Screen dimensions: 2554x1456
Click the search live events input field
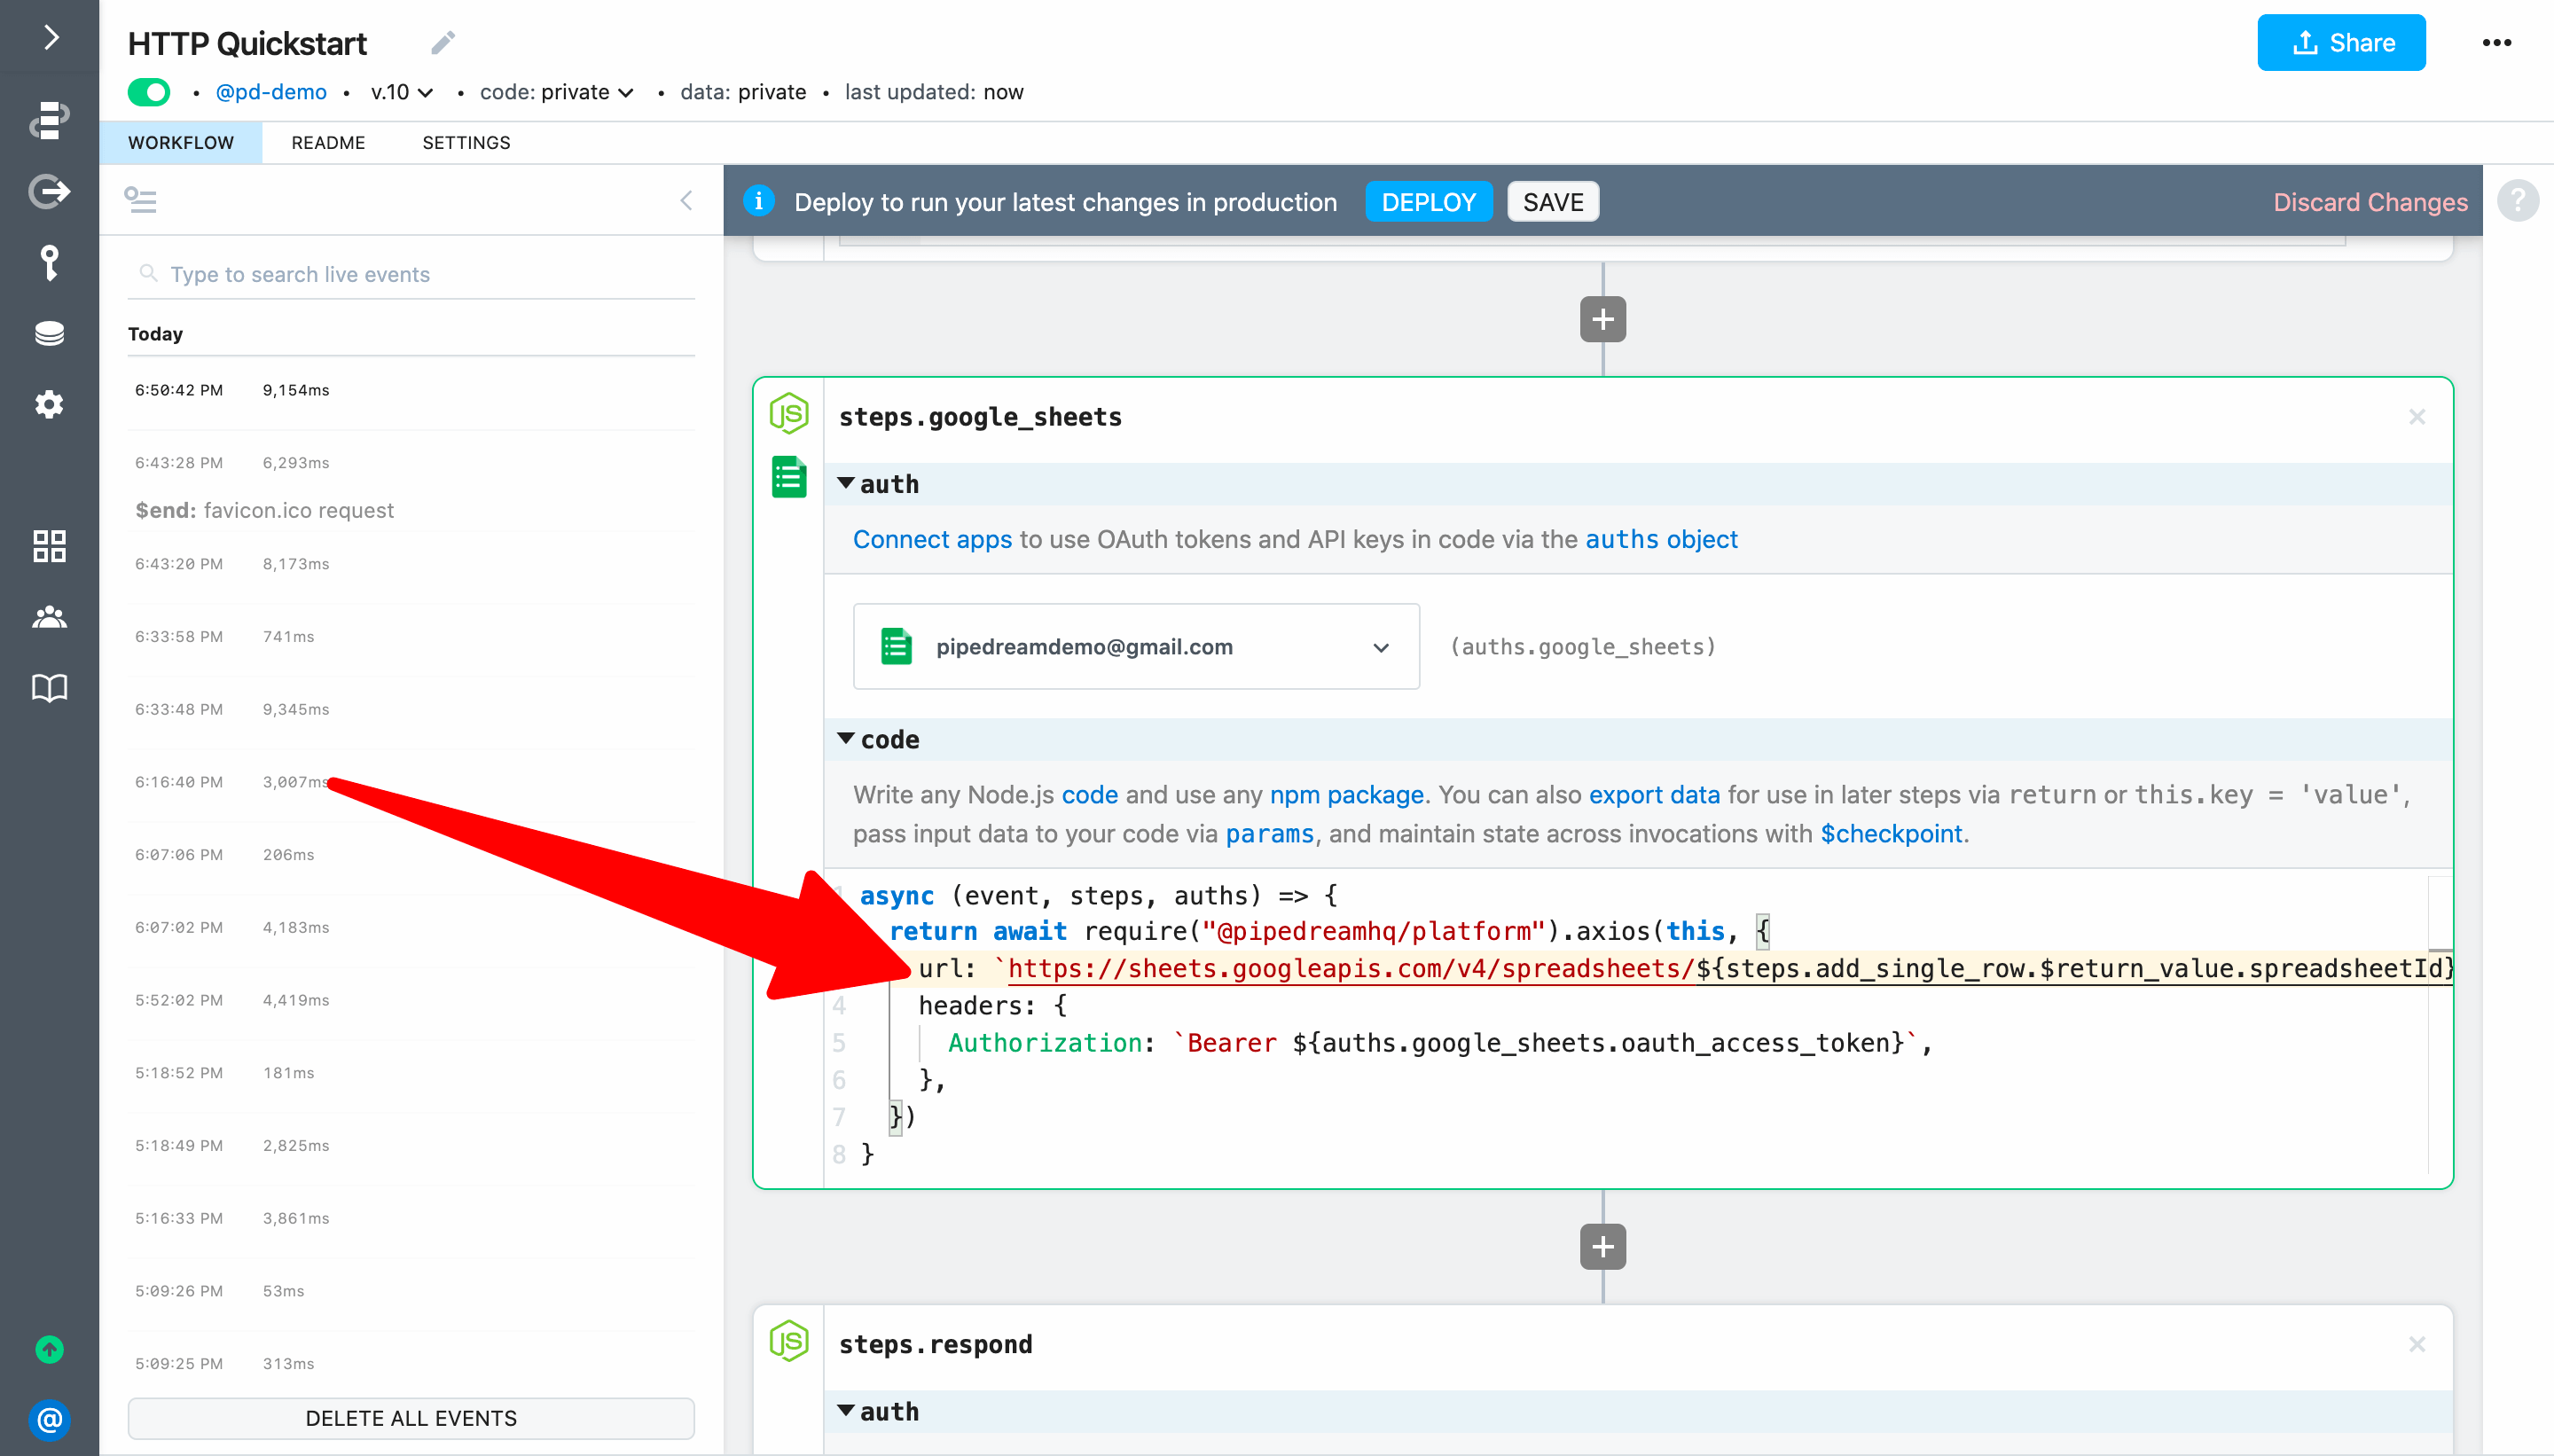click(411, 272)
